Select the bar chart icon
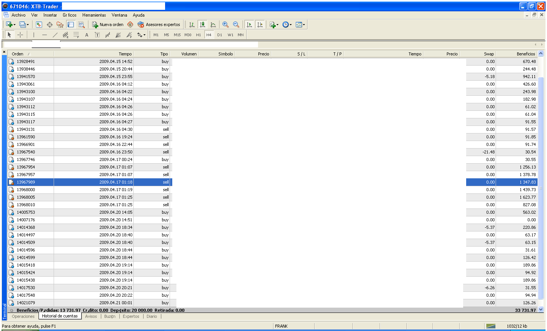The image size is (547, 331). [192, 25]
